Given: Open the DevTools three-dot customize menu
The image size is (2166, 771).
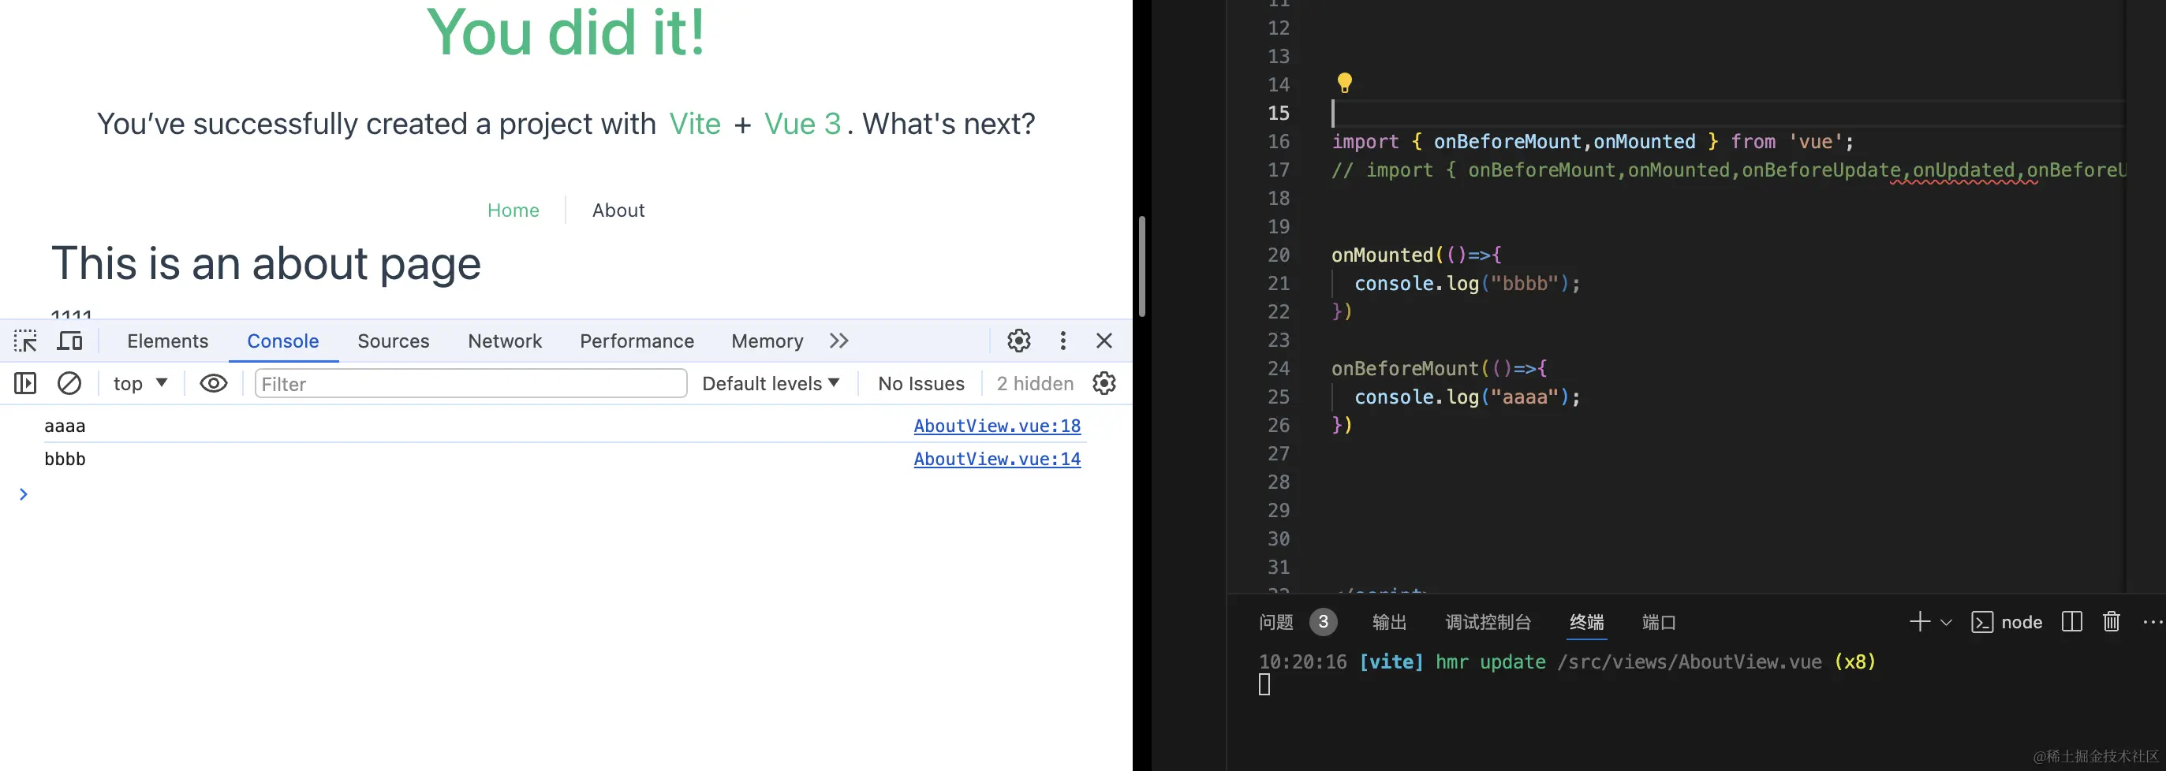Looking at the screenshot, I should (1062, 341).
